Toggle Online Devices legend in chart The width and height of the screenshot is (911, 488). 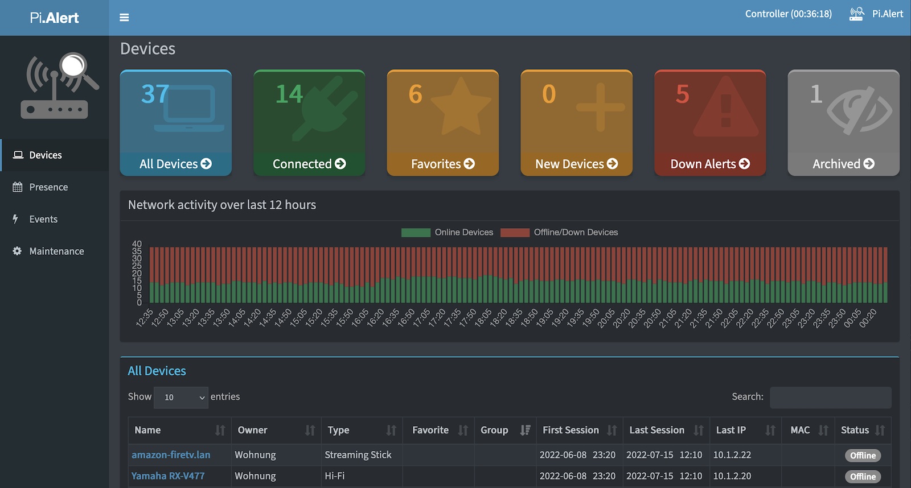click(x=463, y=232)
